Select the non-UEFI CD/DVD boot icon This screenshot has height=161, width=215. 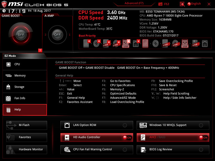pos(155,44)
